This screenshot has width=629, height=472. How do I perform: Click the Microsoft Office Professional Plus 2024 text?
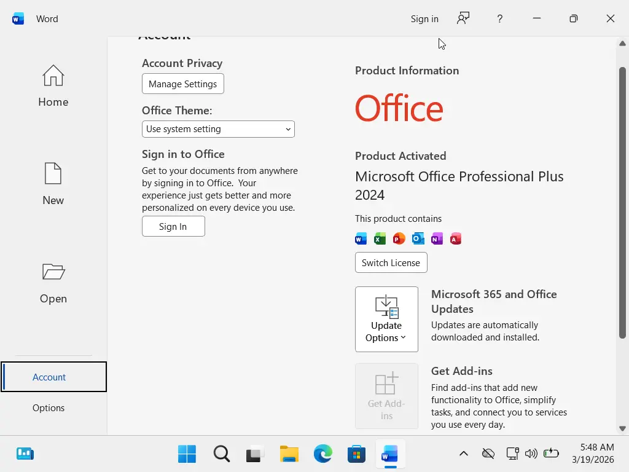459,186
